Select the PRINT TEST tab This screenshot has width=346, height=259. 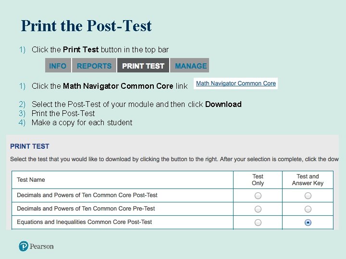pos(143,66)
